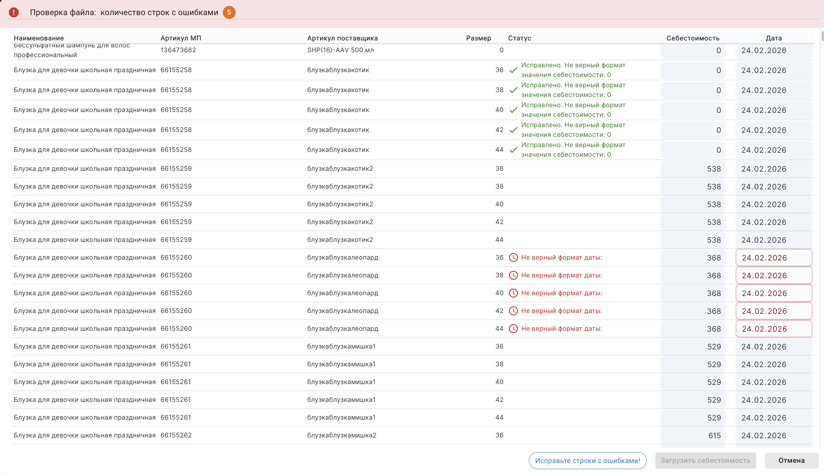Click the orange error count badge showing 5
824x473 pixels.
pyautogui.click(x=229, y=12)
